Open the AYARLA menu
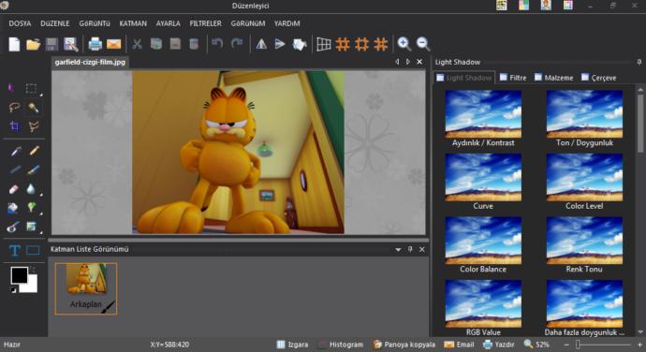Screen dimensions: 646x352 pos(168,23)
